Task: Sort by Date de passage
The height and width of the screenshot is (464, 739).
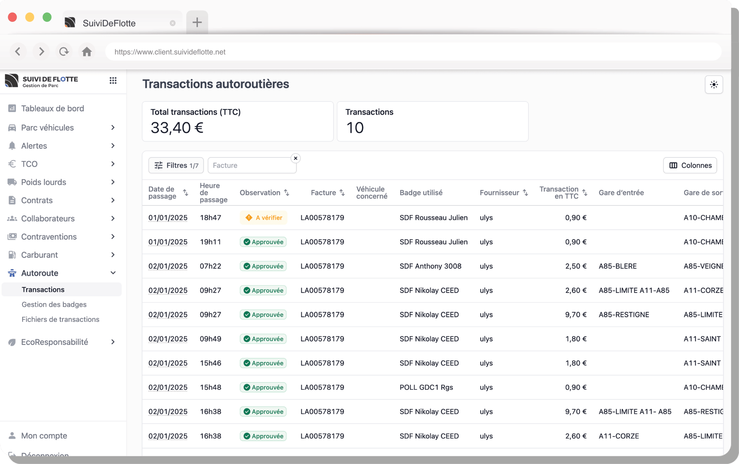Action: click(x=185, y=192)
